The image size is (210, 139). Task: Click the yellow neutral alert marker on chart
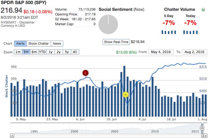click(125, 95)
